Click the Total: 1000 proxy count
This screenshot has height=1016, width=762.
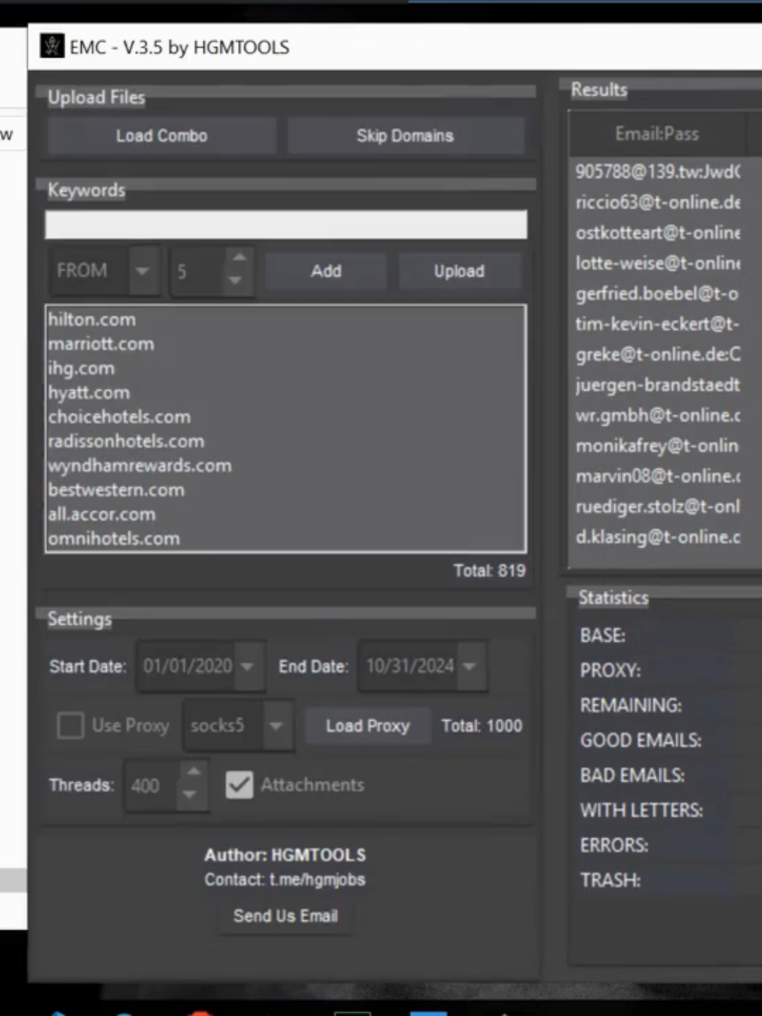click(482, 726)
